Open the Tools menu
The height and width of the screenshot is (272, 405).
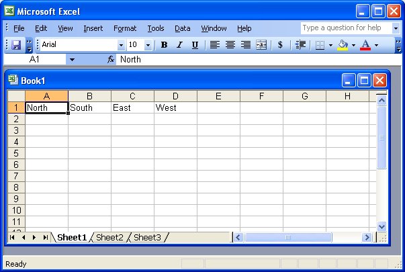(156, 28)
